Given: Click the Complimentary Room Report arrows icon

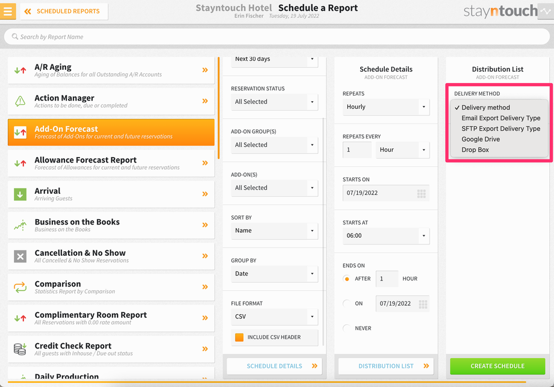Looking at the screenshot, I should 20,318.
